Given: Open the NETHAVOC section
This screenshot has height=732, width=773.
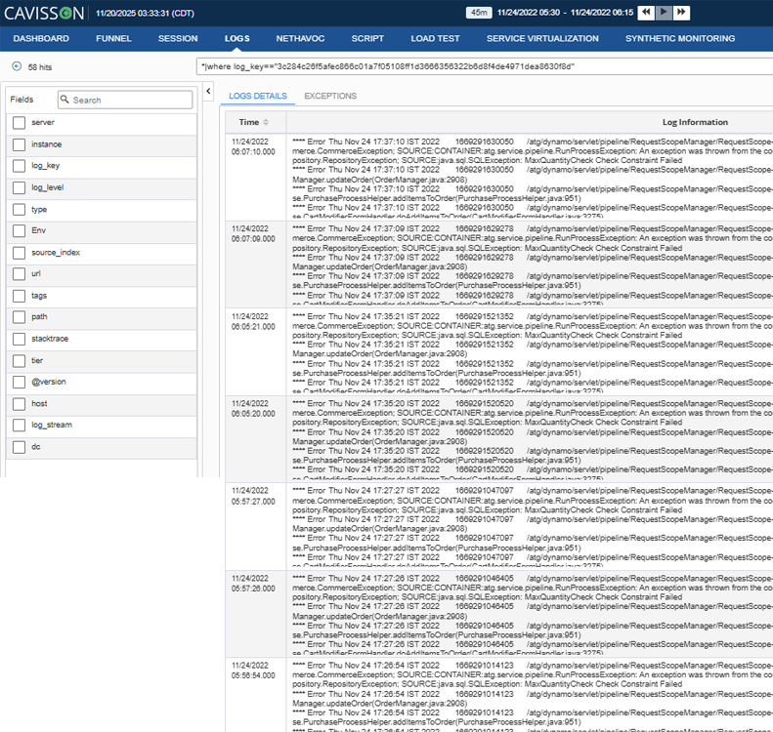Looking at the screenshot, I should click(300, 38).
